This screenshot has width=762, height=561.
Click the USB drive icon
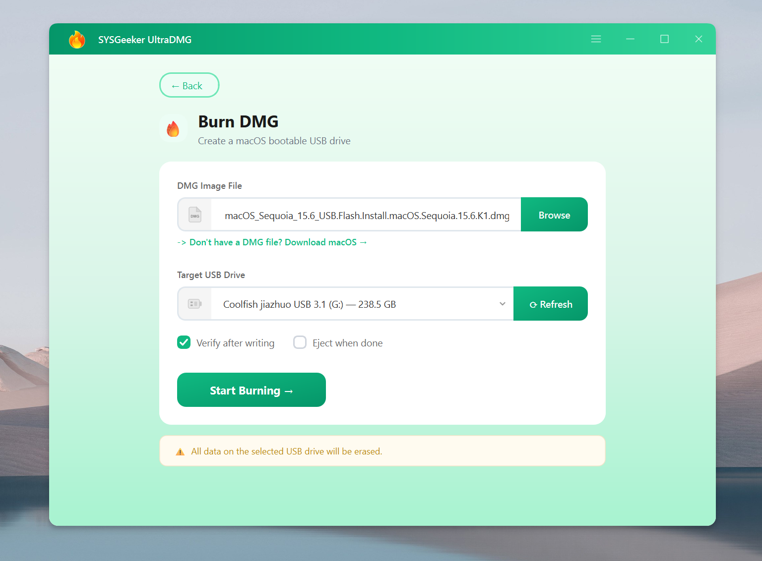tap(194, 304)
